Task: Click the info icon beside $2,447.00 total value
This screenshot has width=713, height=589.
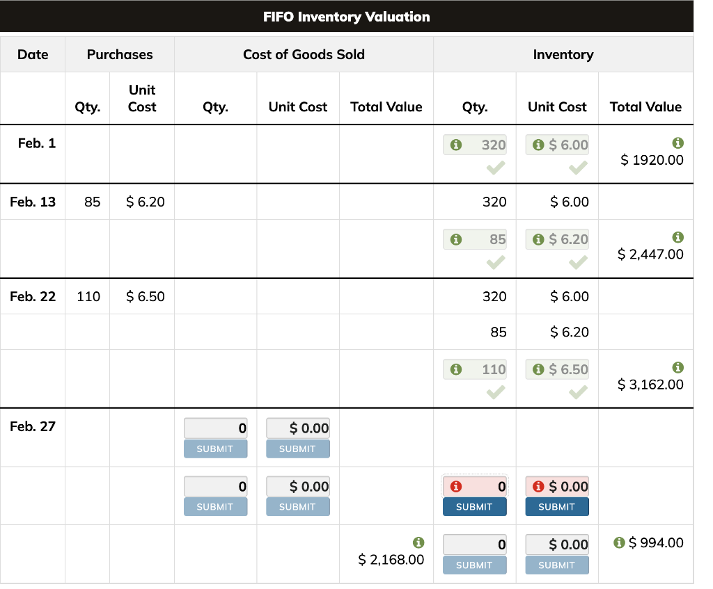Action: 678,236
